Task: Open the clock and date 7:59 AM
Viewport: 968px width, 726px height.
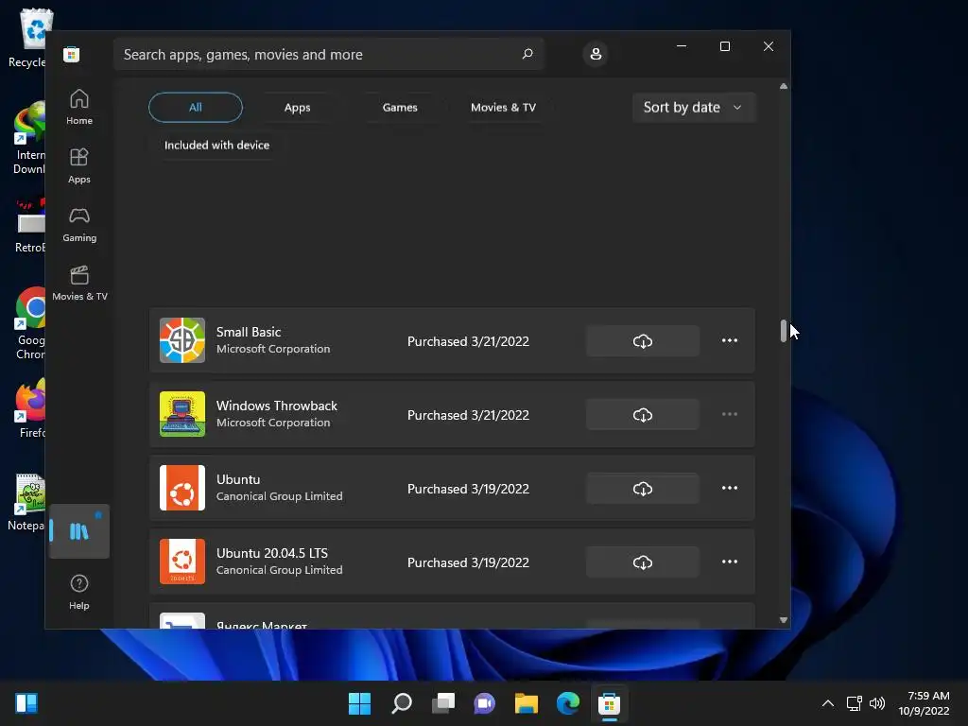Action: (925, 703)
